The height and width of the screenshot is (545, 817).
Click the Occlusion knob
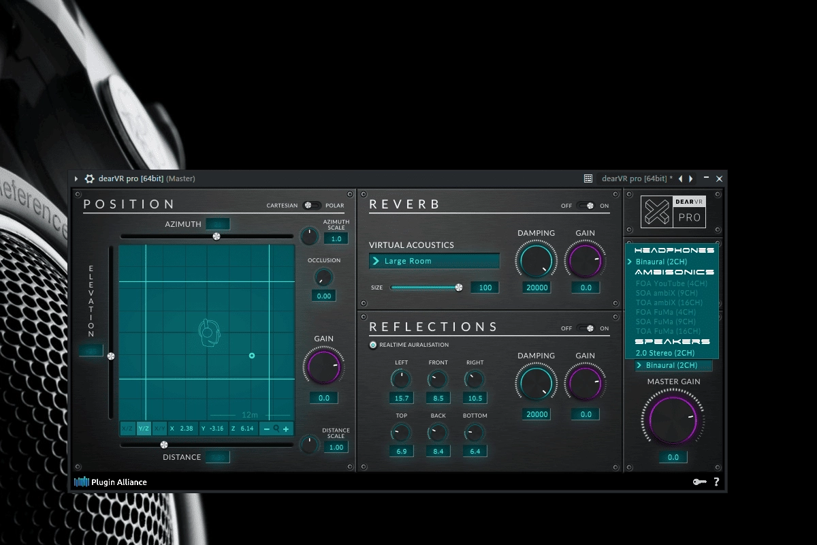click(x=323, y=277)
